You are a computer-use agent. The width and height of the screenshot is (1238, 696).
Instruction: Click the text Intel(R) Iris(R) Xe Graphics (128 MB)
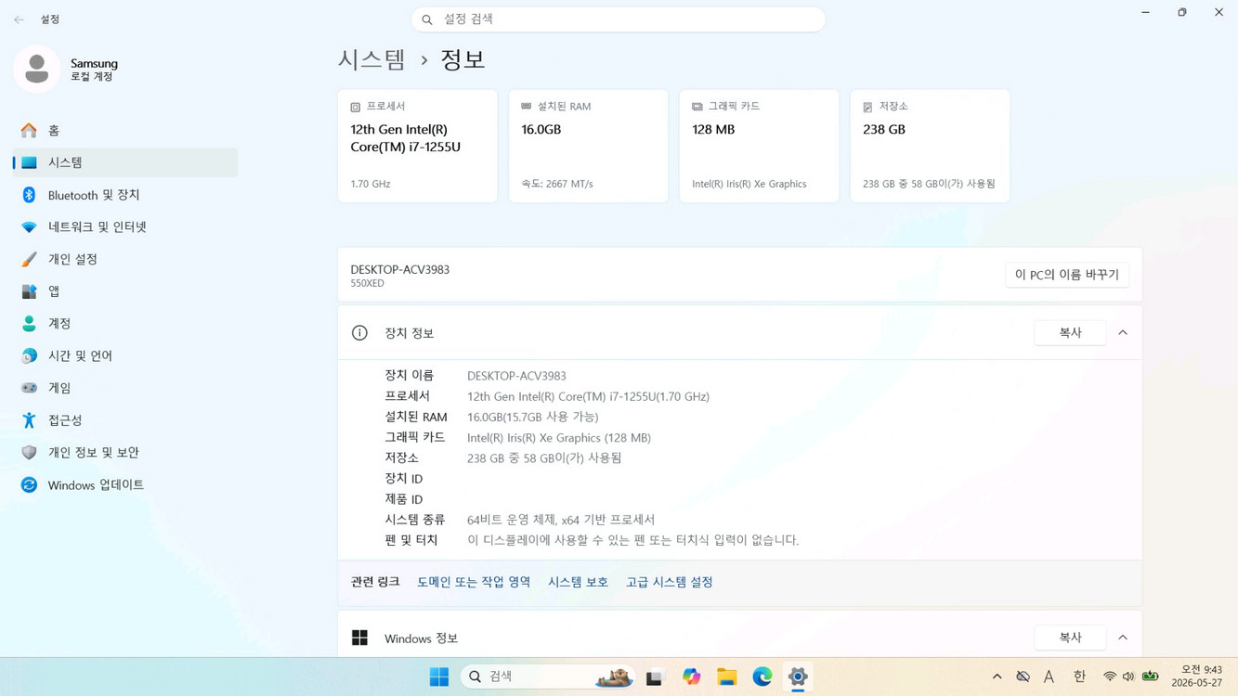click(x=559, y=438)
